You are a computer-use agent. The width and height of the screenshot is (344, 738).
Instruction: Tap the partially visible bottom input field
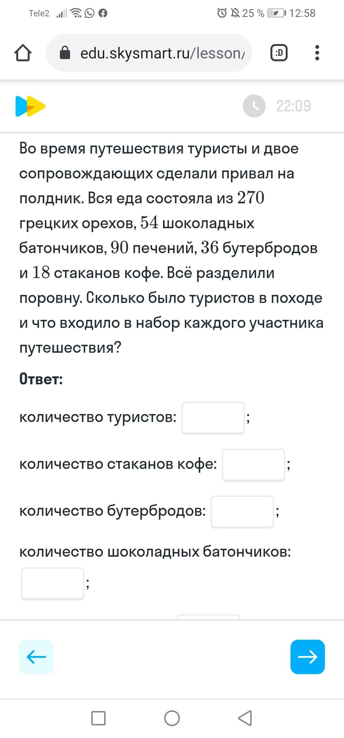[x=209, y=617]
